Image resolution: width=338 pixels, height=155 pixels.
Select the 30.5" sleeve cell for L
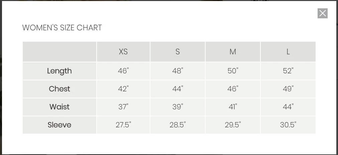288,125
